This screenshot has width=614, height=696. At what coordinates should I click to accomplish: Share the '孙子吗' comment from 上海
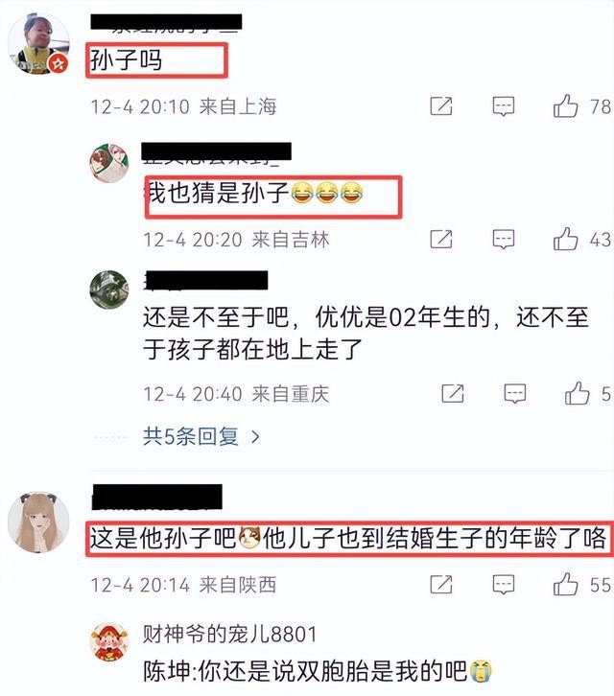441,106
